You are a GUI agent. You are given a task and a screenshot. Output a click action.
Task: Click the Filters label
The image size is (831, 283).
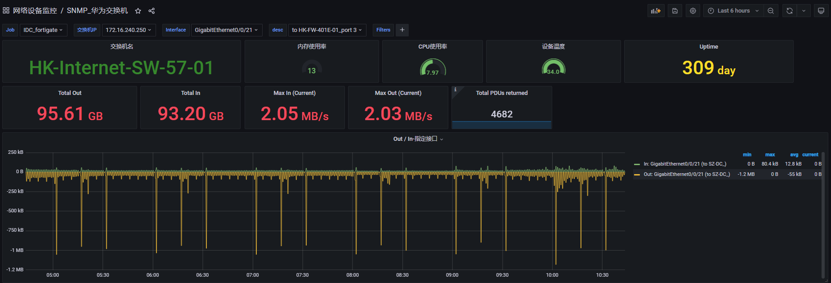[383, 30]
